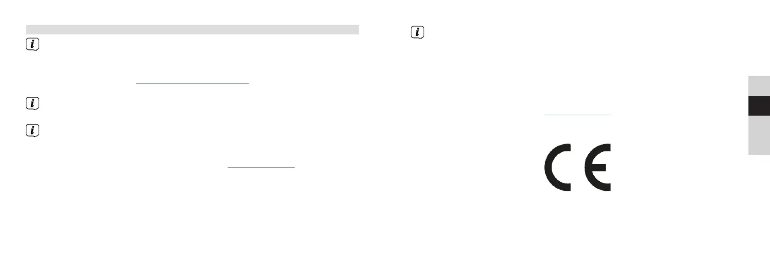Click the blank area directly beneath CE mark
The image size is (770, 273).
click(x=577, y=211)
